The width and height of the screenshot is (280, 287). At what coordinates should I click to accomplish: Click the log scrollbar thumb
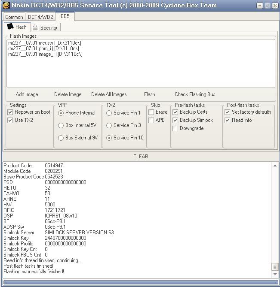[275, 267]
